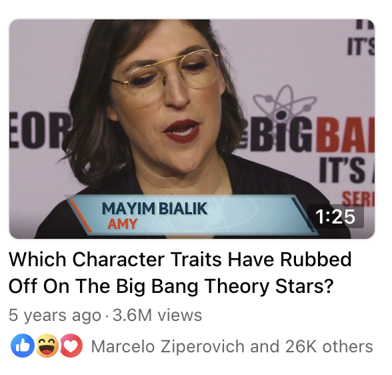Click the '5 years ago' timestamp
Viewport: 392px width, 375px height.
[55, 315]
